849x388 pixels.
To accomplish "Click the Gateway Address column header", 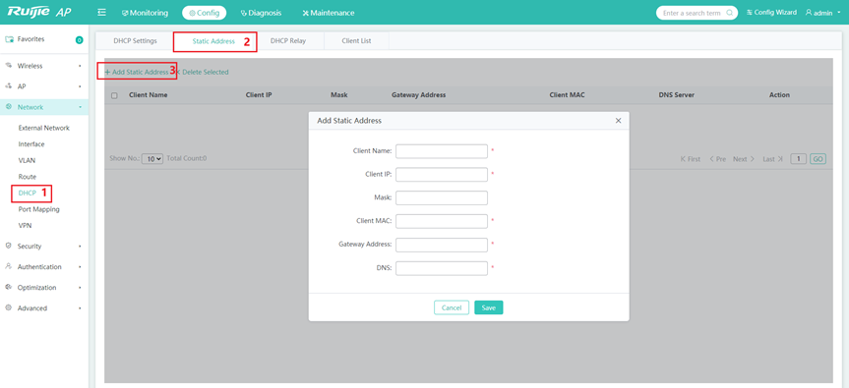I will click(x=418, y=95).
